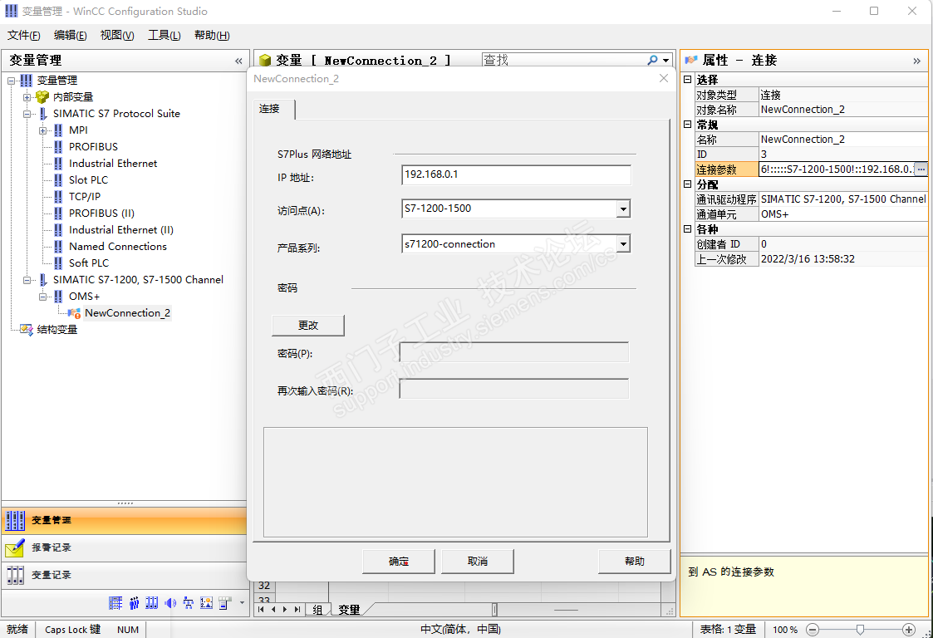Open the picture tree hierarchy icon

[x=188, y=603]
